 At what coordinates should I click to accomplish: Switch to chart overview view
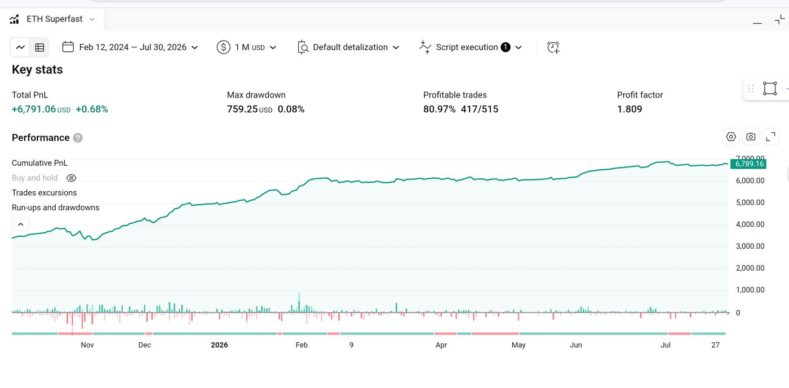[21, 47]
